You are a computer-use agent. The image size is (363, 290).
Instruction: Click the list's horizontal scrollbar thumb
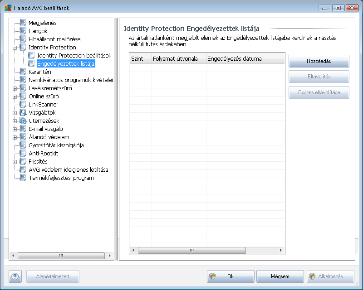pyautogui.click(x=191, y=250)
